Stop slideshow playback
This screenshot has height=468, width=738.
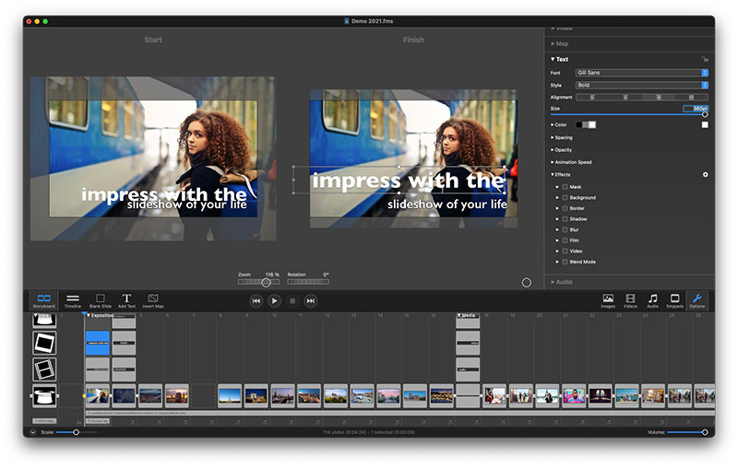[x=292, y=300]
